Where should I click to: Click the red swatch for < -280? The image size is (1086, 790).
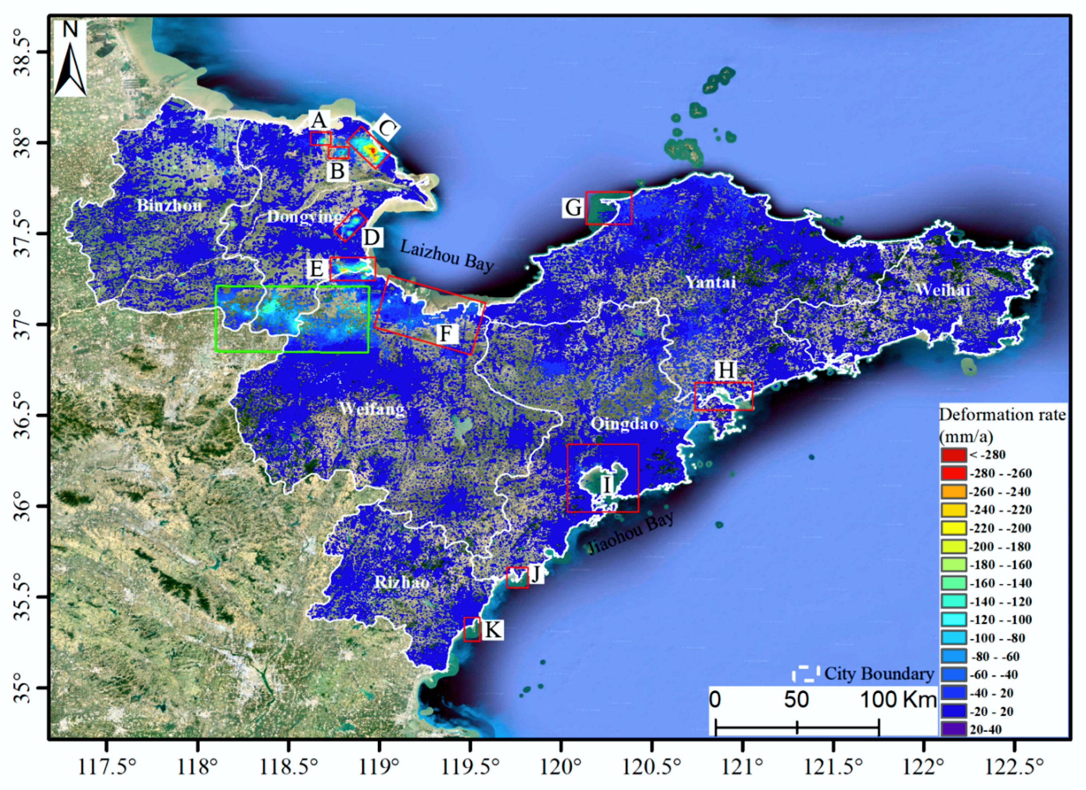[x=953, y=455]
